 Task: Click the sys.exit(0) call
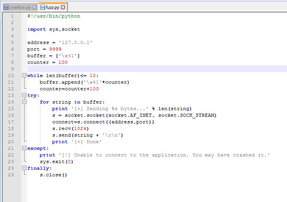click(56, 162)
